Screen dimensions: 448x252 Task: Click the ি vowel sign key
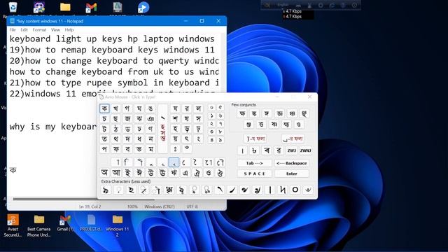(127, 162)
